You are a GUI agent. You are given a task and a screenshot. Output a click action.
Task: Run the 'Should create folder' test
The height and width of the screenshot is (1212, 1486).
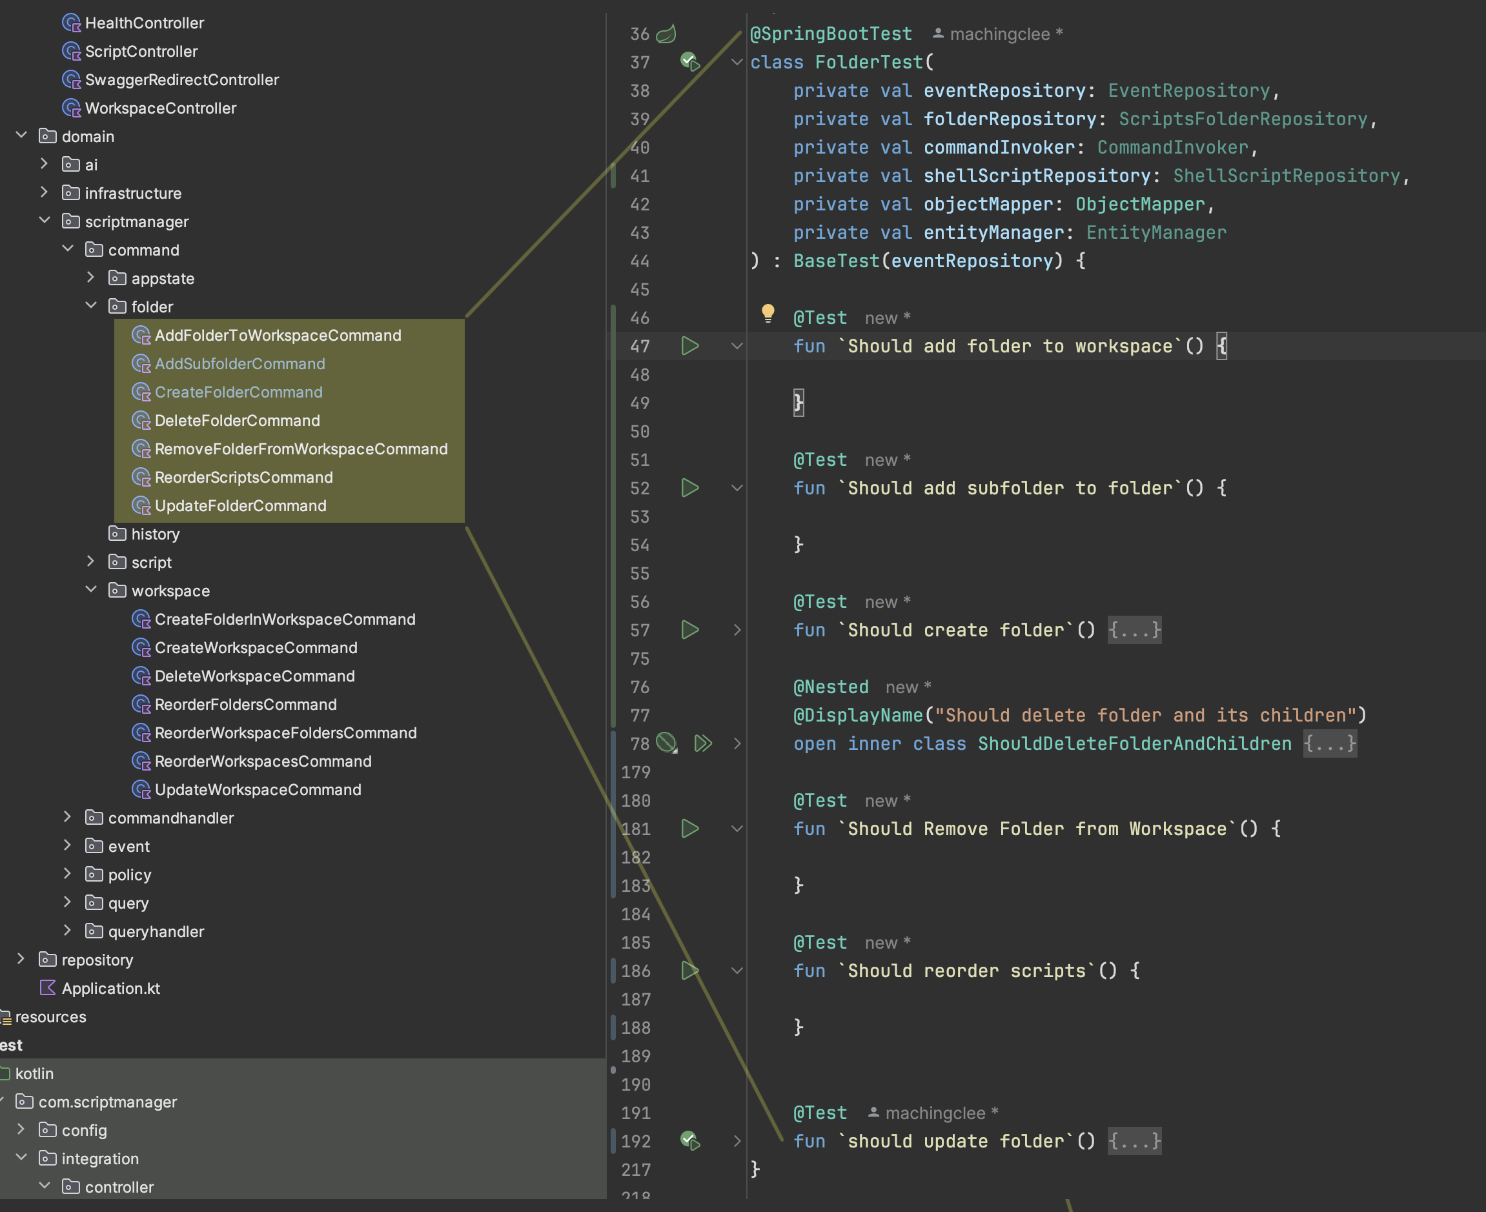point(689,631)
